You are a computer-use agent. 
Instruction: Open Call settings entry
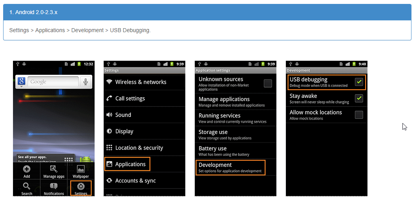(144, 98)
